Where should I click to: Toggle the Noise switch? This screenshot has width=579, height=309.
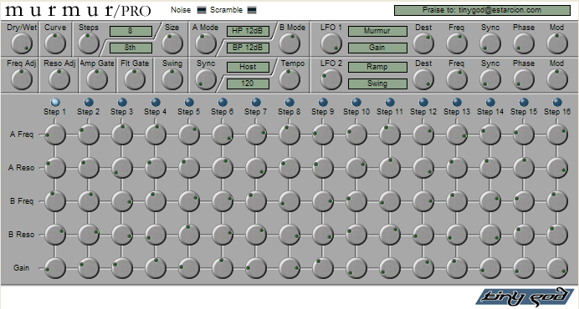click(202, 10)
